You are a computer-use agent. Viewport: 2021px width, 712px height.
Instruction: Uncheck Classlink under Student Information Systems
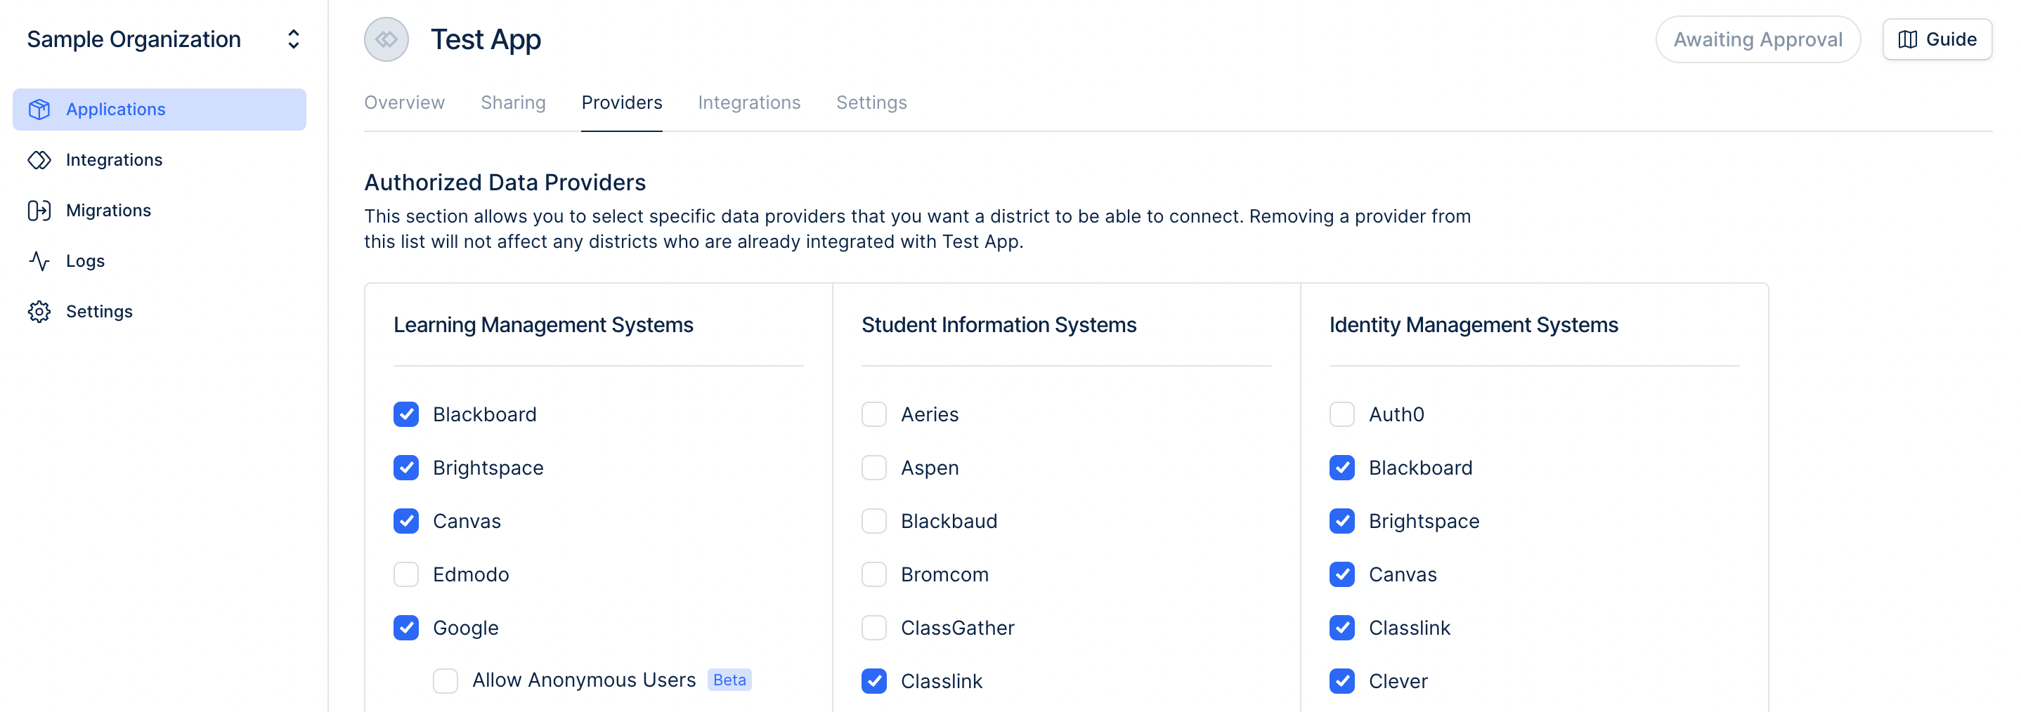point(874,680)
